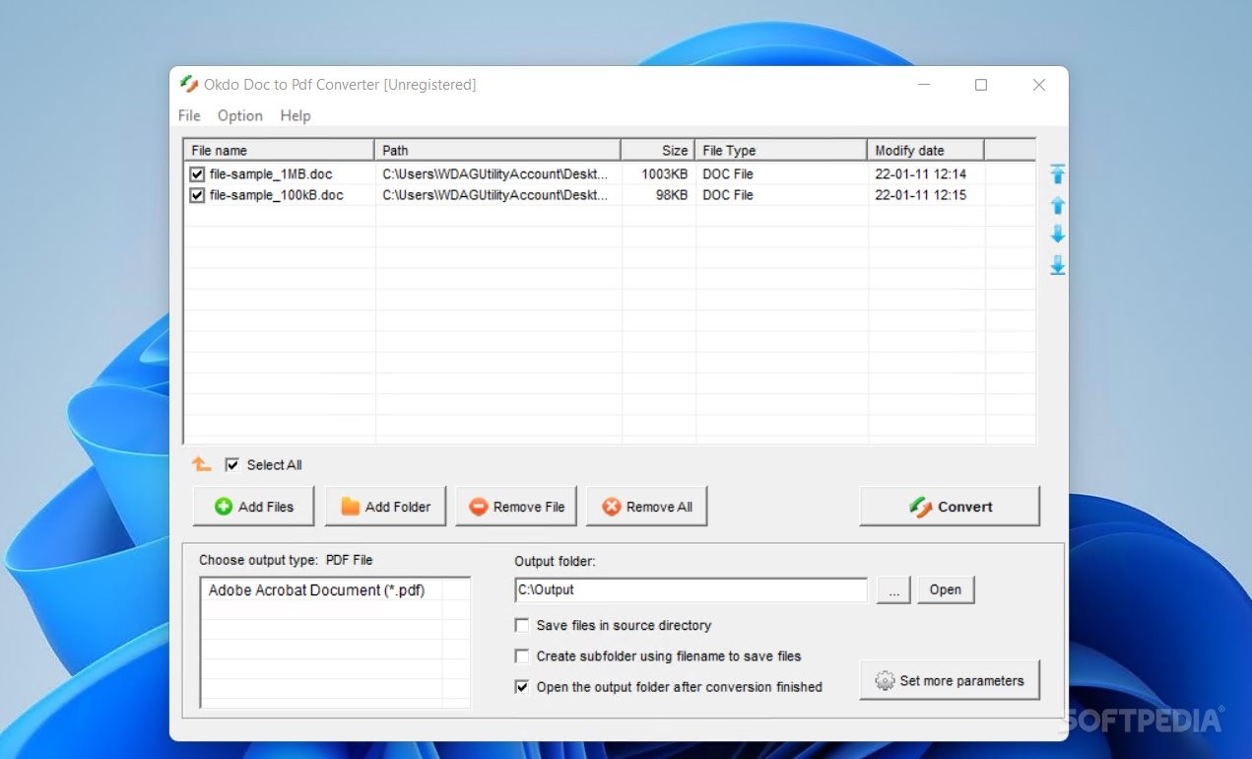Click the move-down arrow icon
Image resolution: width=1252 pixels, height=759 pixels.
tap(1058, 235)
